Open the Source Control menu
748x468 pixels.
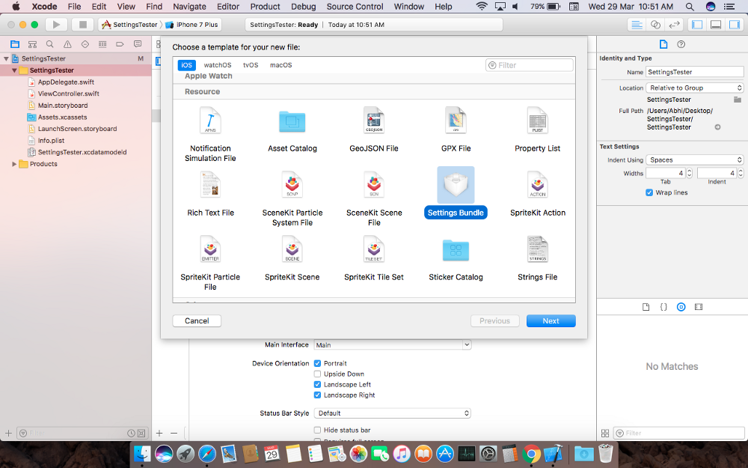click(355, 7)
